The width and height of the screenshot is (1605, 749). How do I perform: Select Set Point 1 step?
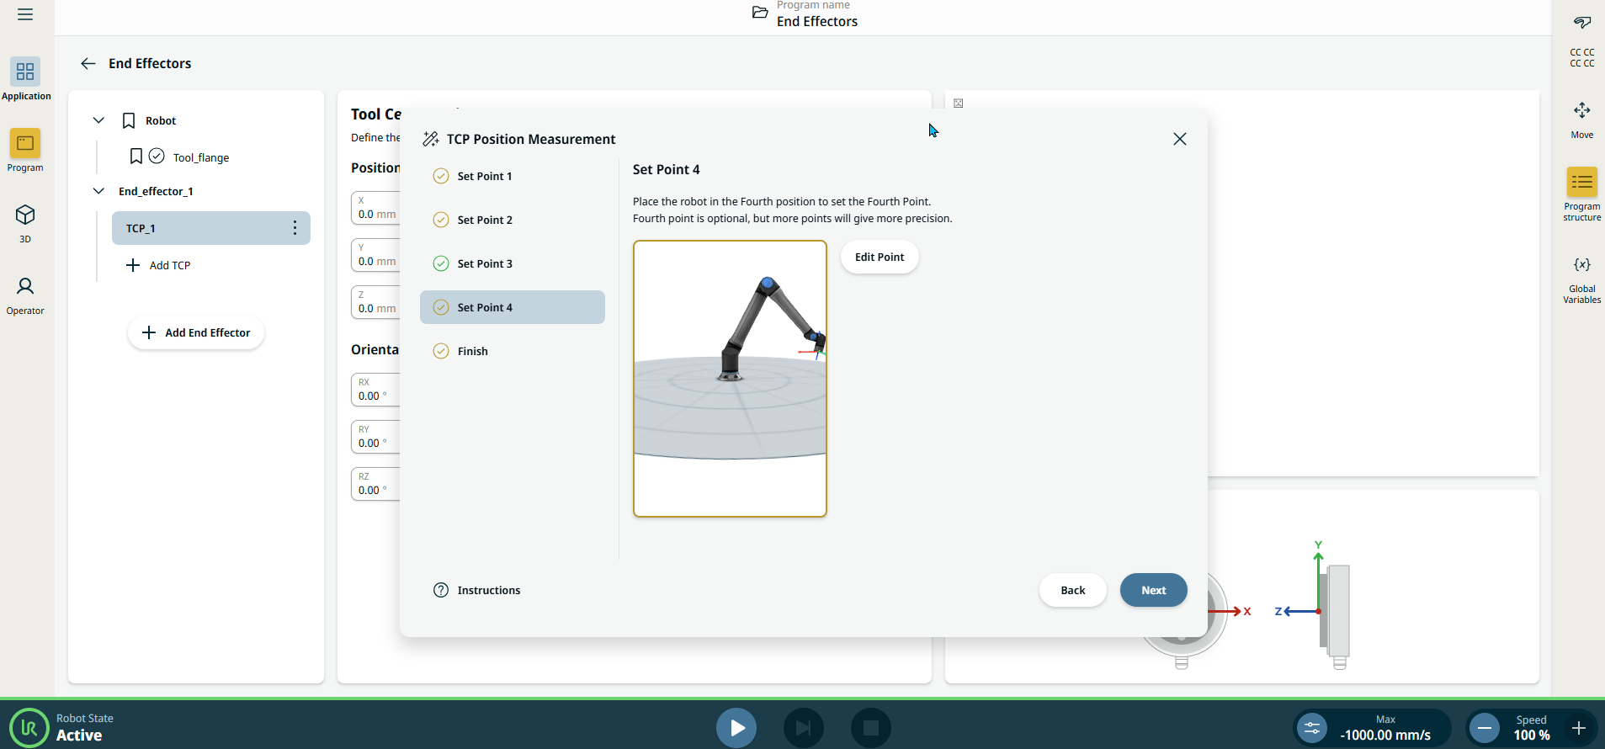coord(484,176)
